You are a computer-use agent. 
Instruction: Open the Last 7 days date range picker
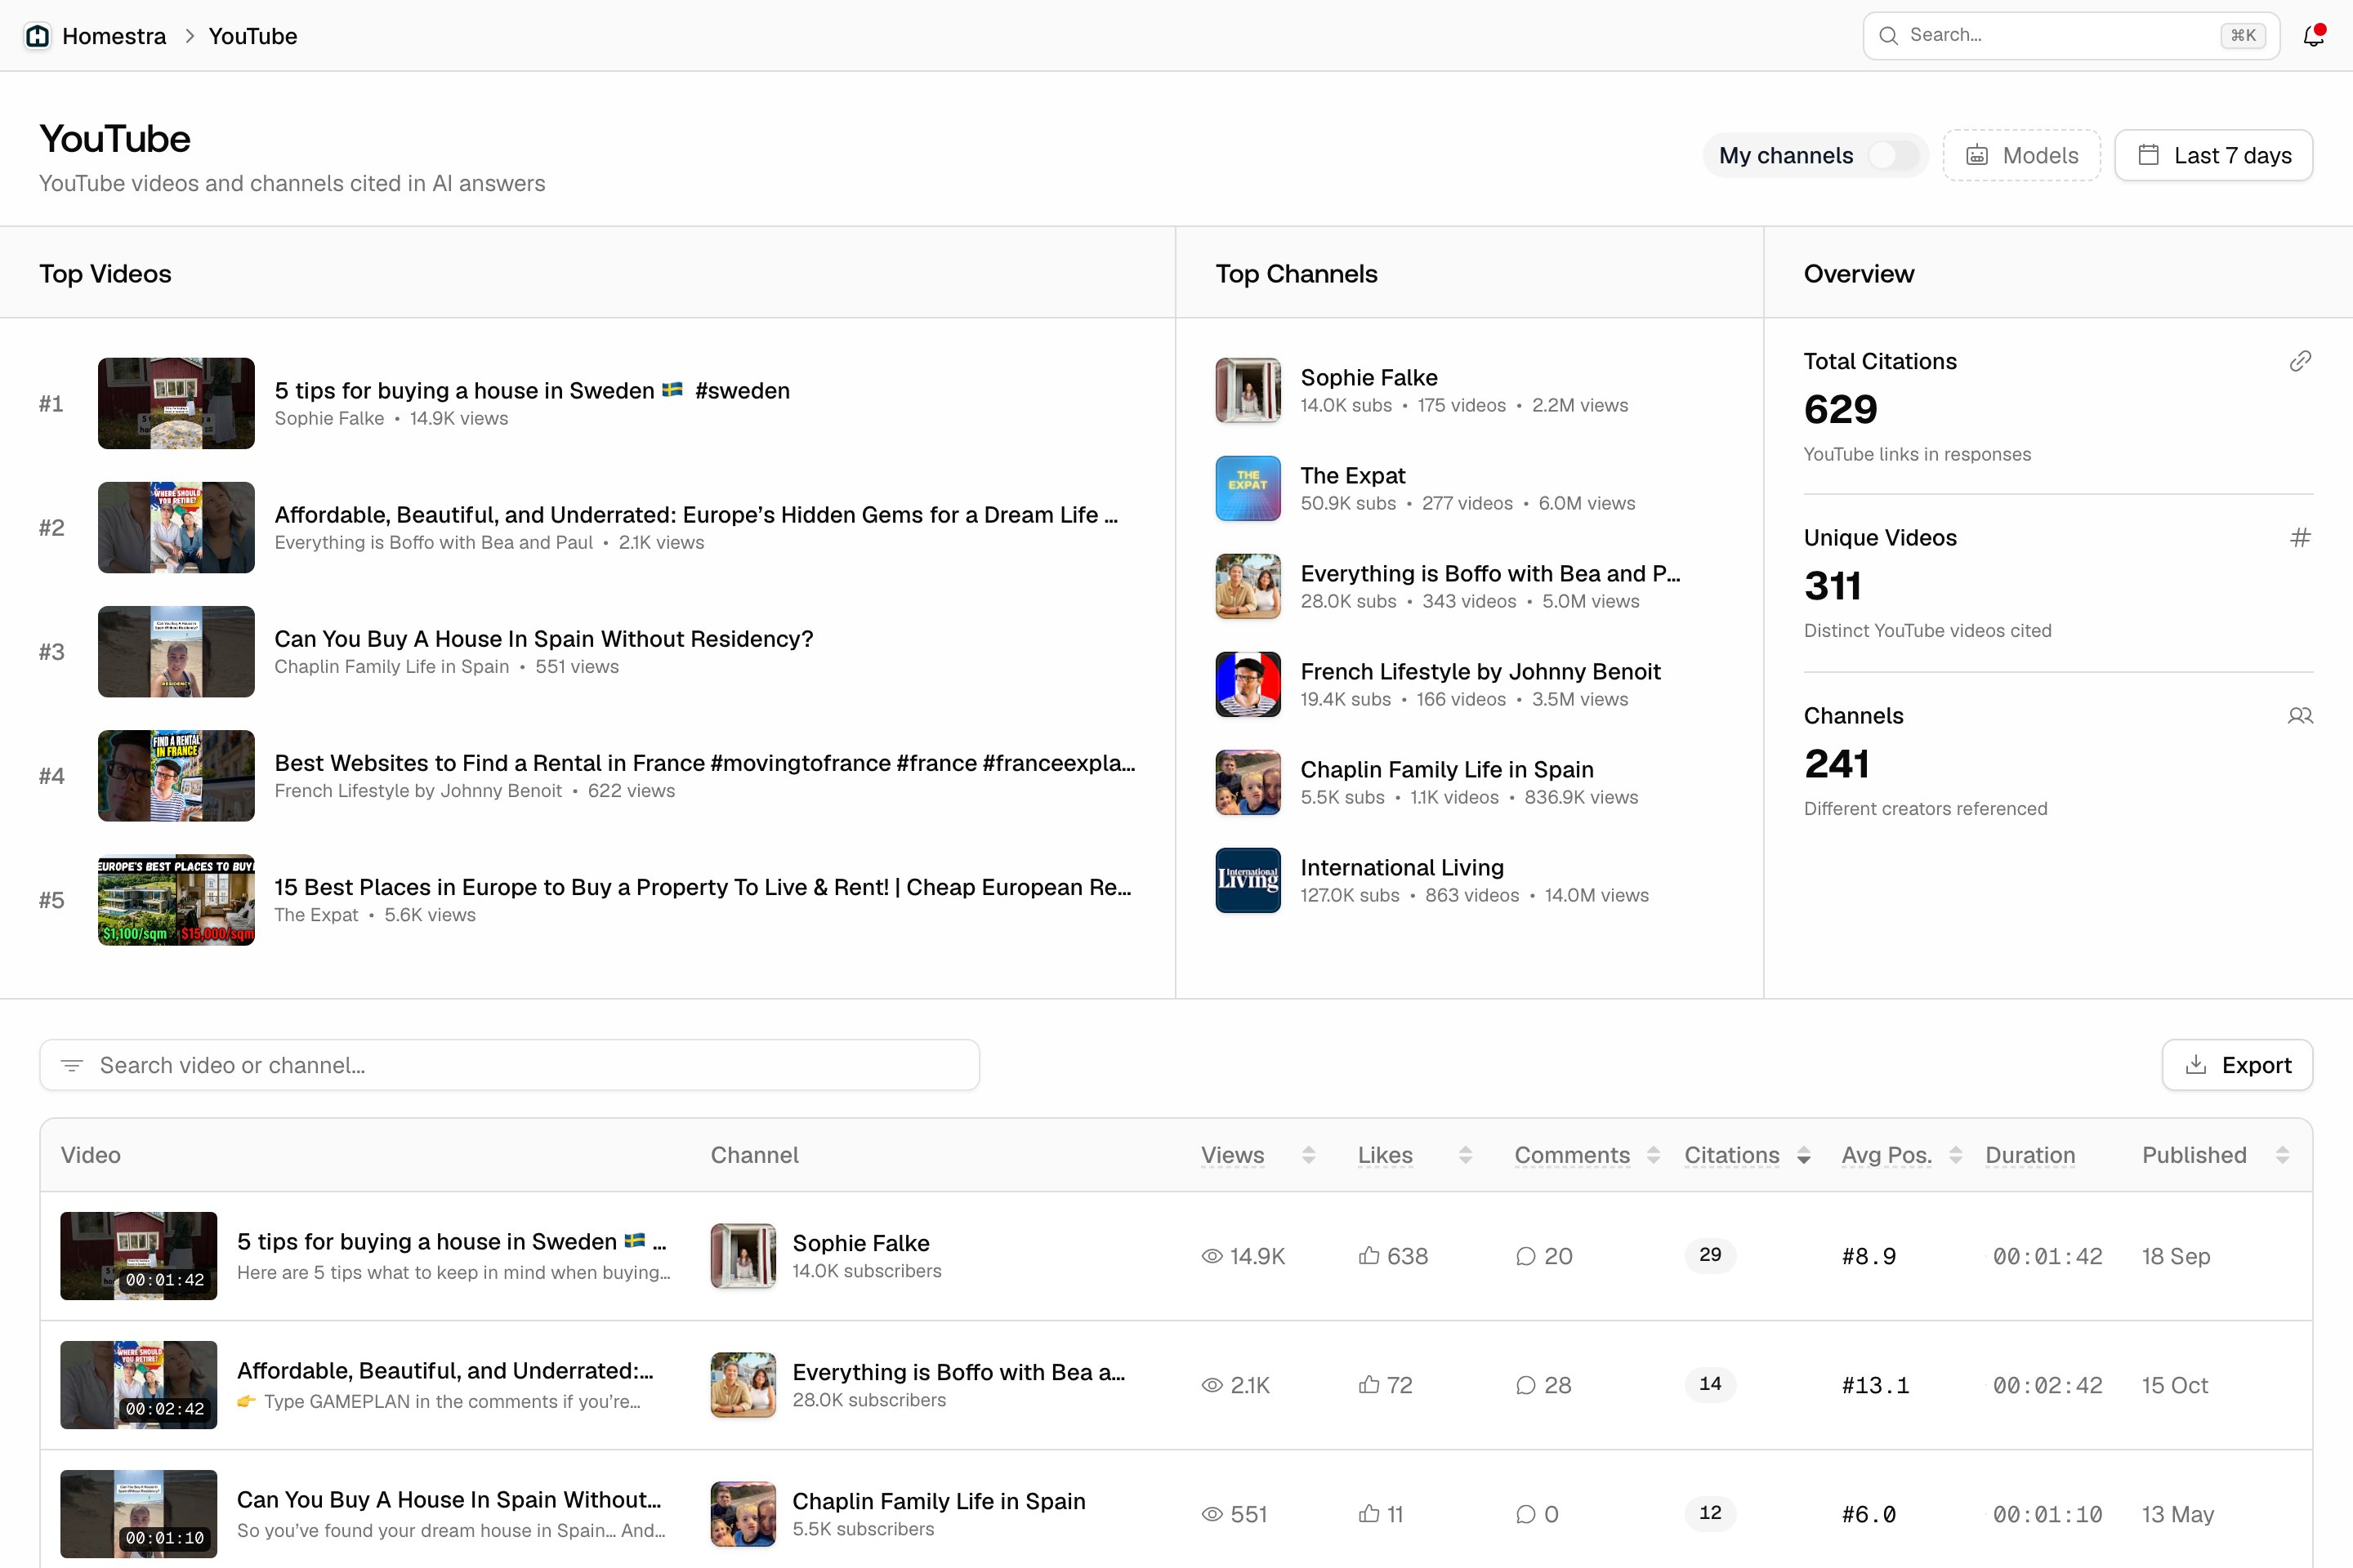click(x=2213, y=155)
